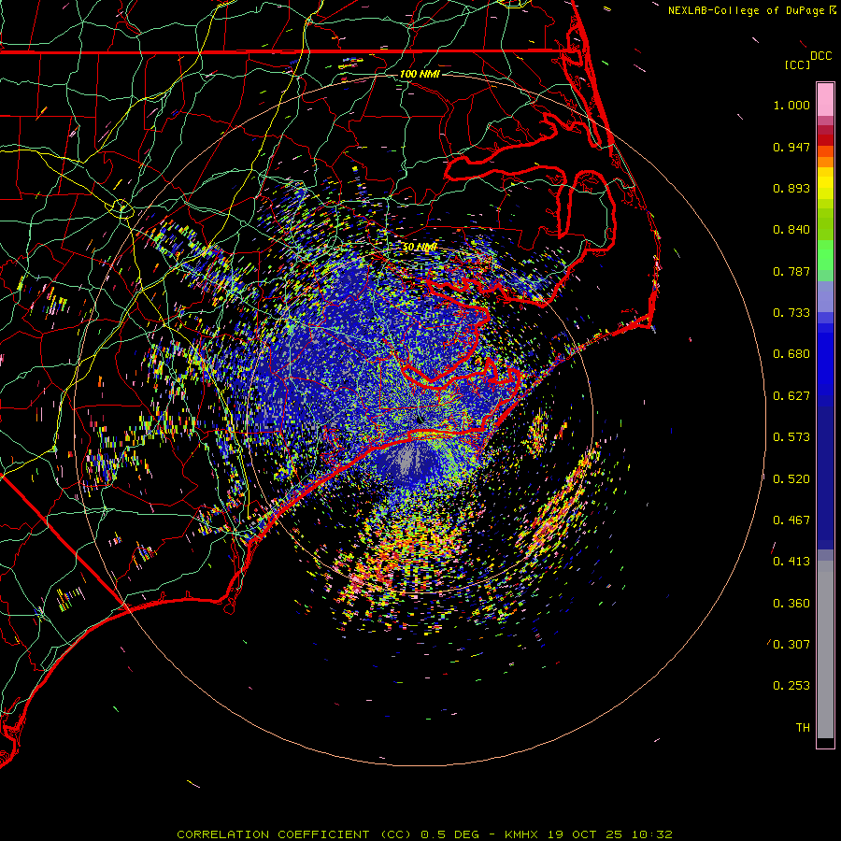Click the 0.733 scale value
Screen dimensions: 841x841
coord(791,313)
